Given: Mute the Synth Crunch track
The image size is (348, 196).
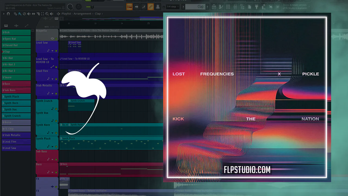Looking at the screenshot, I should 56,109.
